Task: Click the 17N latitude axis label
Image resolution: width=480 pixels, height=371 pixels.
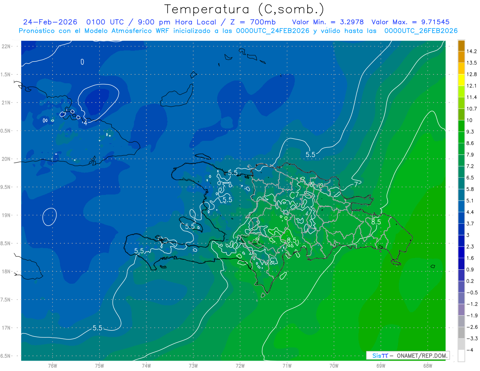Action: pyautogui.click(x=6, y=328)
